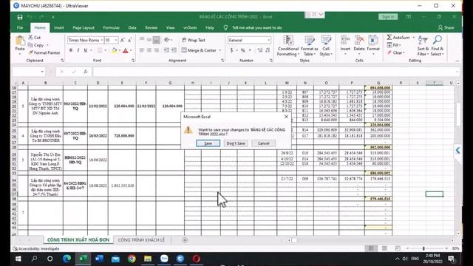The height and width of the screenshot is (266, 473).
Task: Open the Font Color dropdown arrow
Action: pyautogui.click(x=131, y=50)
